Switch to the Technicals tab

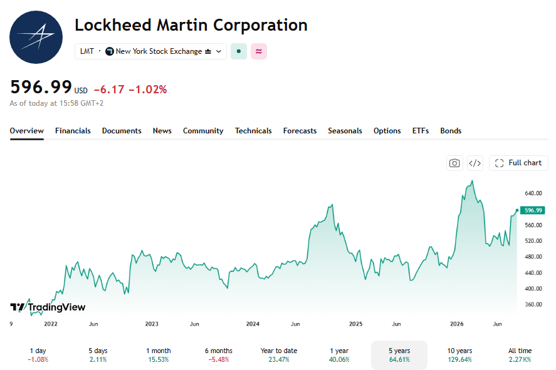253,131
